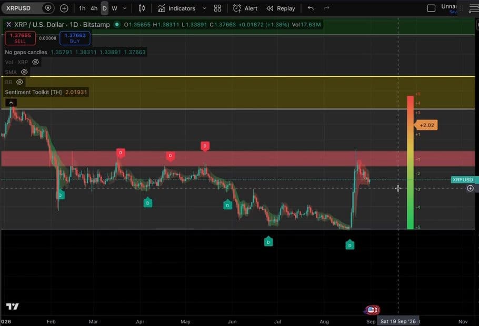Image resolution: width=479 pixels, height=326 pixels.
Task: Click the XRPUSD price axis label
Action: coord(463,179)
